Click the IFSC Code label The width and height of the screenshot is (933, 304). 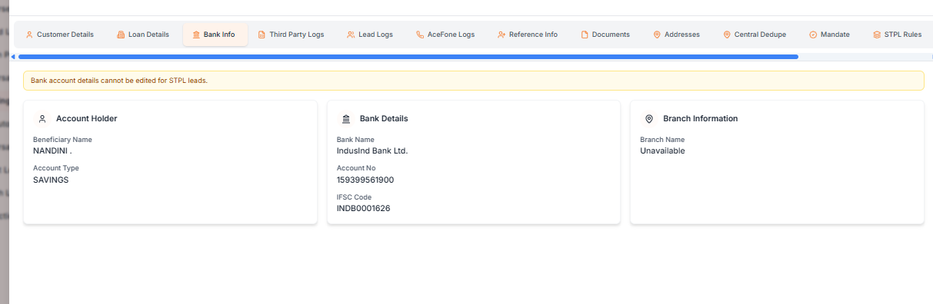point(354,197)
